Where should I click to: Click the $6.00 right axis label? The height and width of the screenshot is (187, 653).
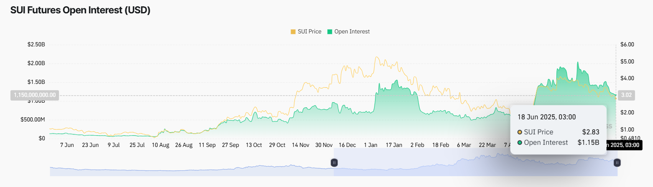[x=627, y=44]
